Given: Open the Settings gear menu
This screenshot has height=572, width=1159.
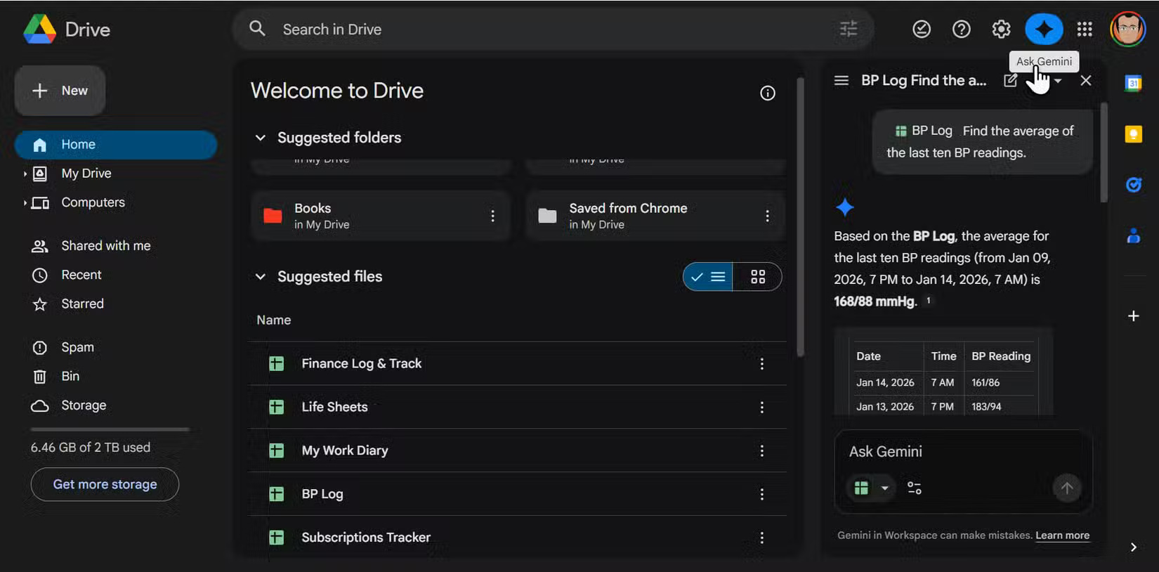Looking at the screenshot, I should 1001,29.
